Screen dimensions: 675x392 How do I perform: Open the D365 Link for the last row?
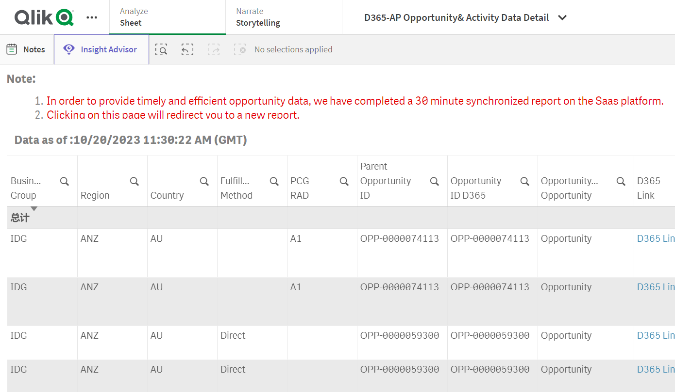point(656,369)
